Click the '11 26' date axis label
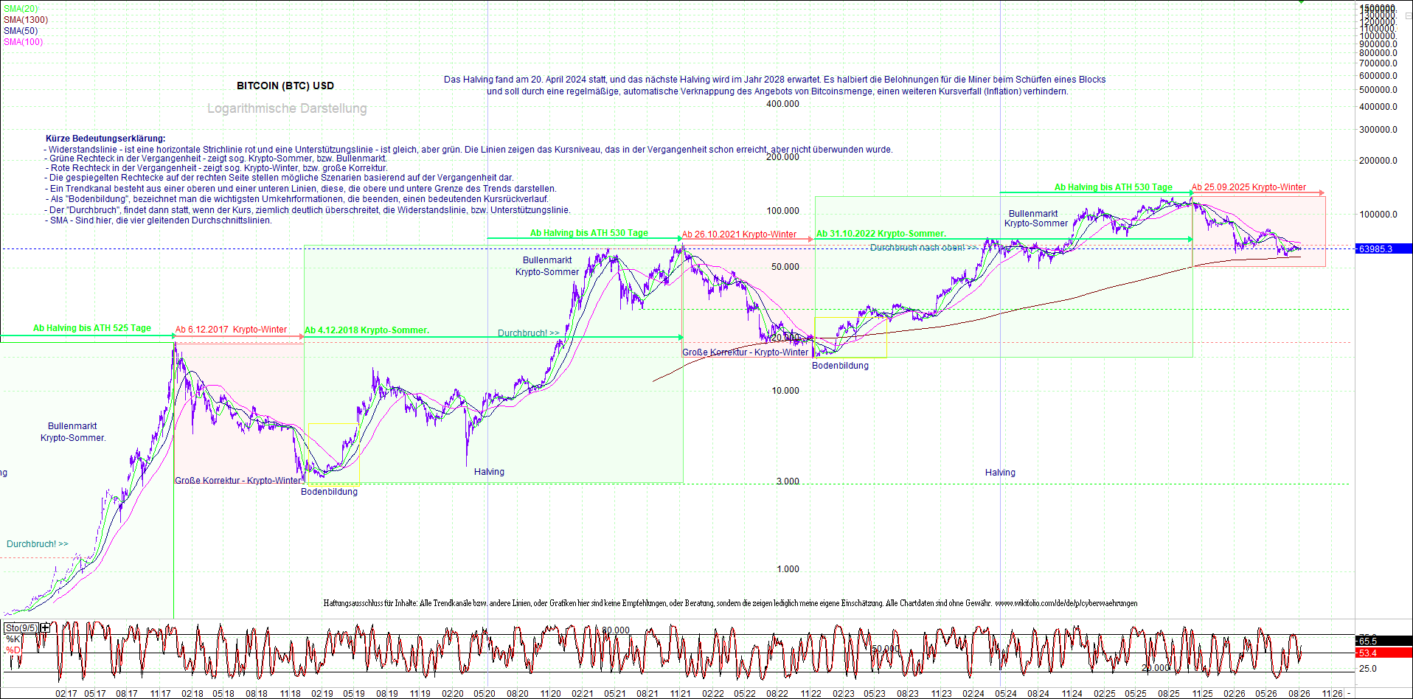The height and width of the screenshot is (699, 1413). coord(1332,694)
